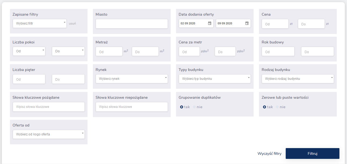Expand Wybierz rodzaj budynku dropdown
This screenshot has width=347, height=164.
tap(298, 79)
